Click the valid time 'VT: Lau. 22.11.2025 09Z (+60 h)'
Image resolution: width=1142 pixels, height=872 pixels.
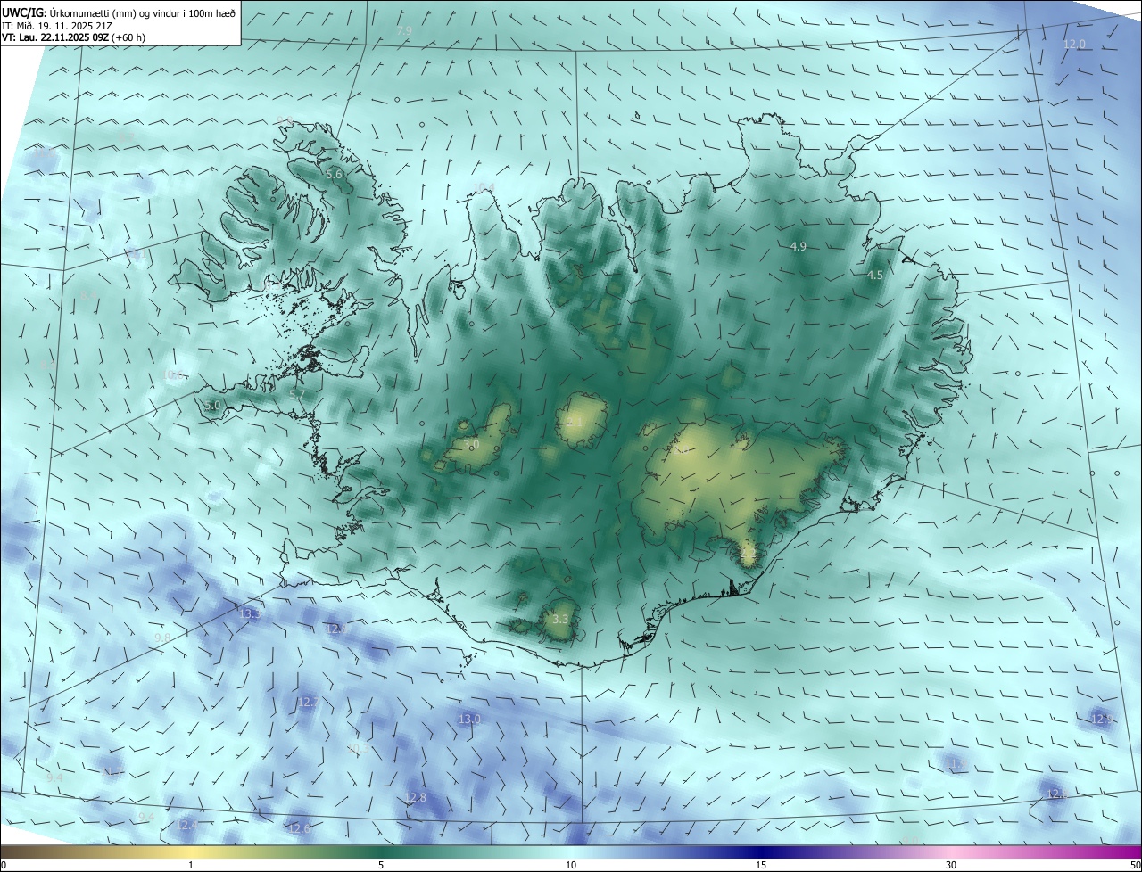(73, 37)
